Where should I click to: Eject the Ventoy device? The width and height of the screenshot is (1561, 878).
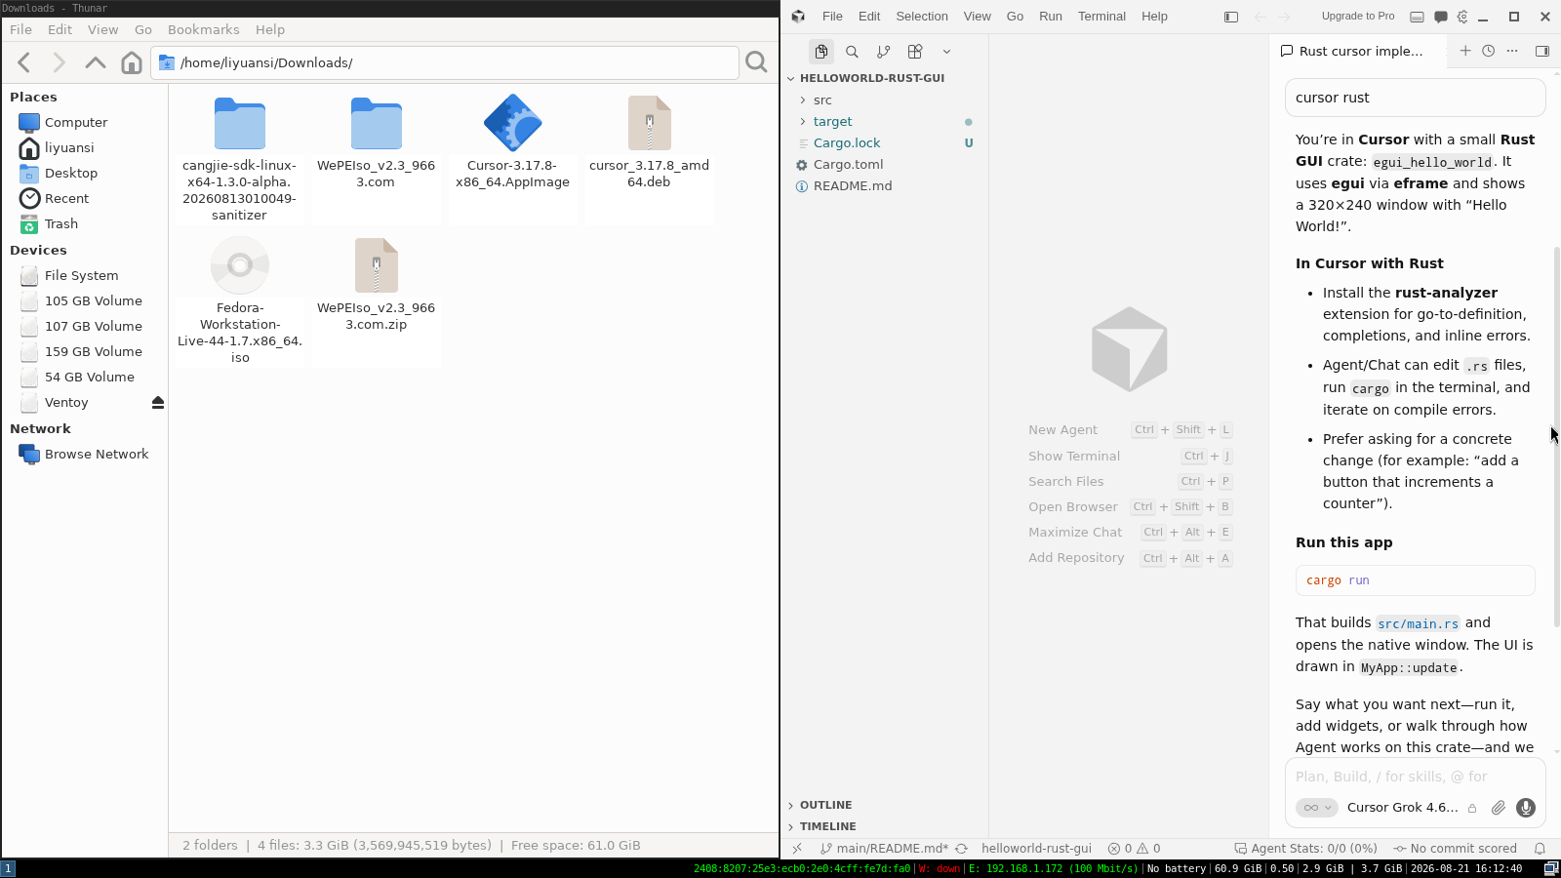(x=158, y=402)
